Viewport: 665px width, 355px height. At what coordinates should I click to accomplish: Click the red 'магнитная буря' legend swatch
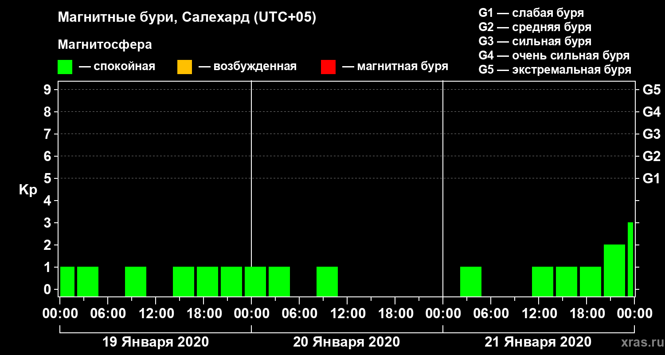pyautogui.click(x=328, y=67)
